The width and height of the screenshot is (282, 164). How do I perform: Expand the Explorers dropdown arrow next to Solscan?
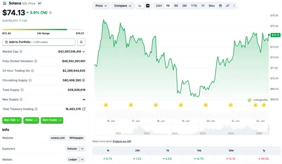click(x=82, y=149)
